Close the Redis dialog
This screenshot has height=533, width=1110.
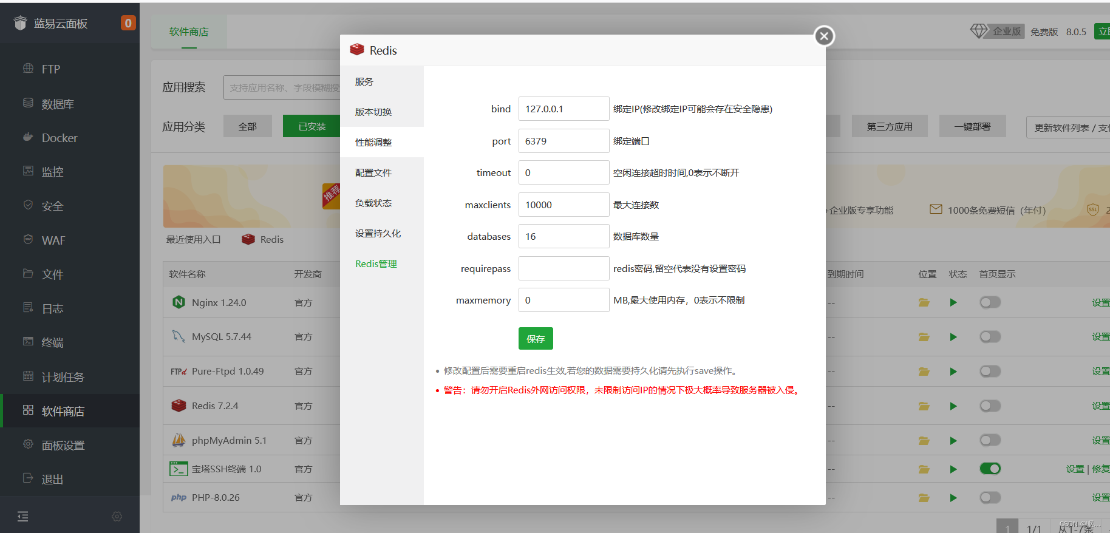coord(824,36)
